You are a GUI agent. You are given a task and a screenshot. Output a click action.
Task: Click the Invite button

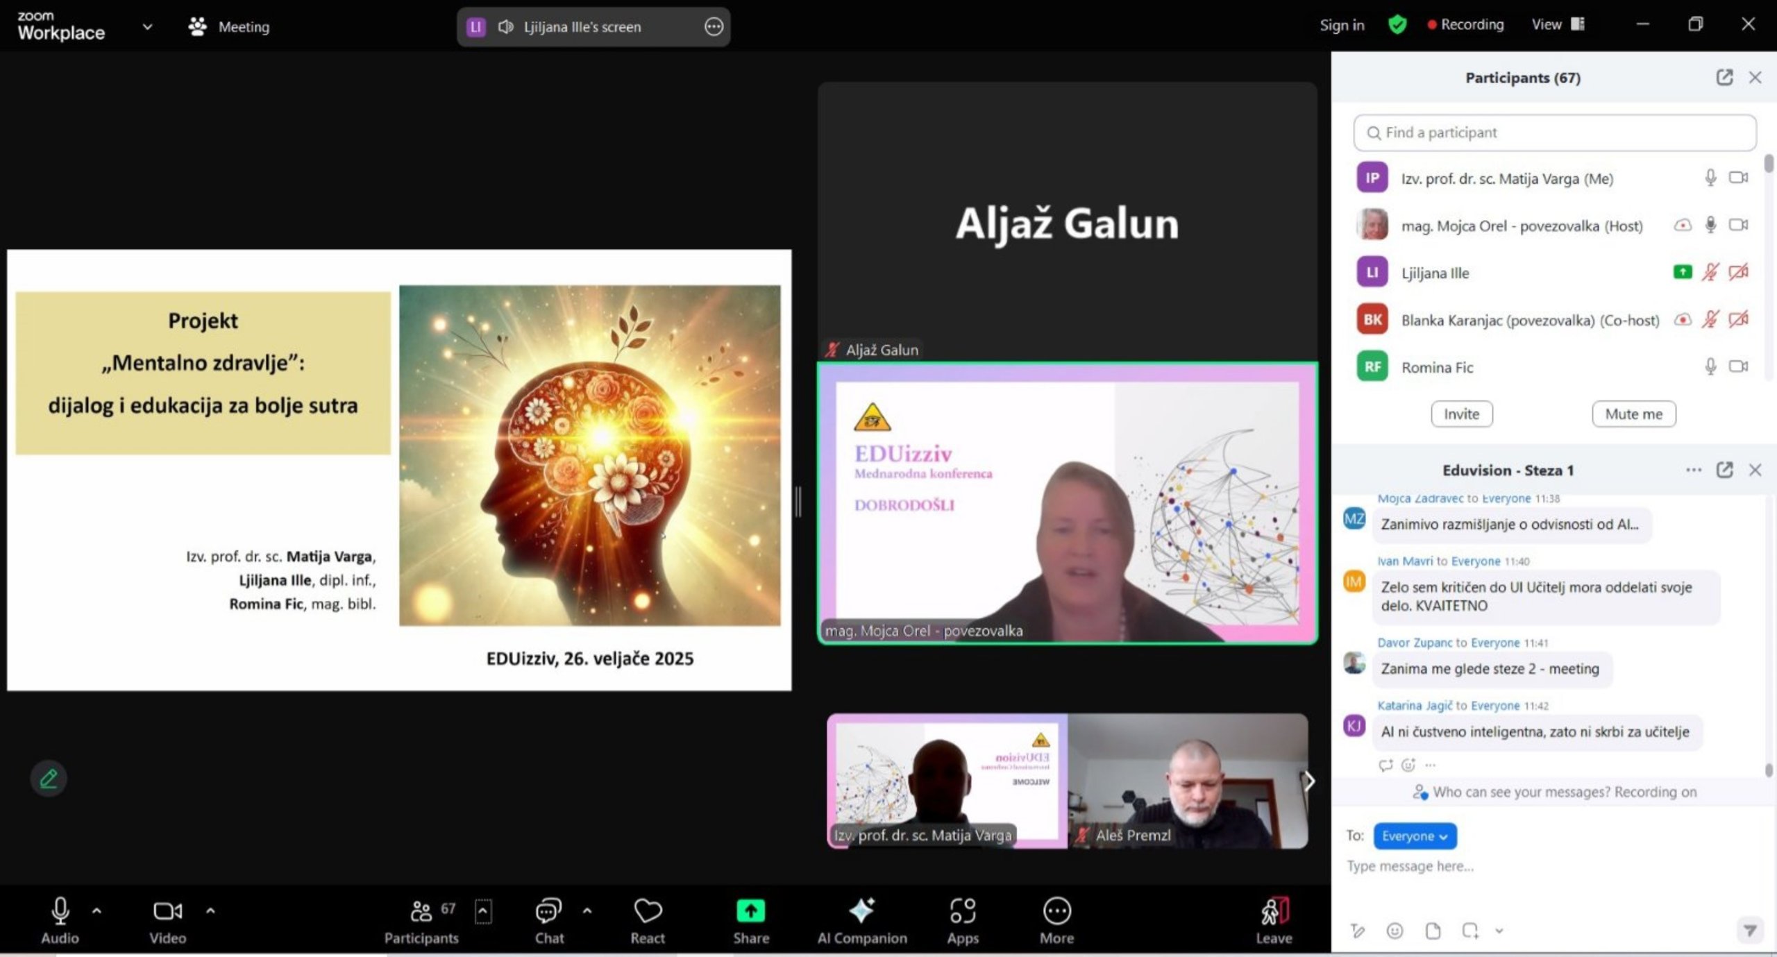pos(1461,414)
